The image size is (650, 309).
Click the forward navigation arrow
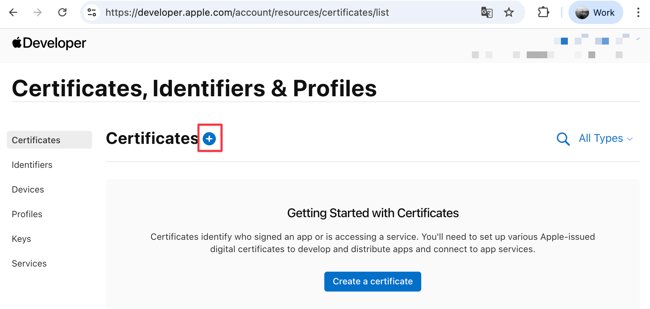point(38,13)
